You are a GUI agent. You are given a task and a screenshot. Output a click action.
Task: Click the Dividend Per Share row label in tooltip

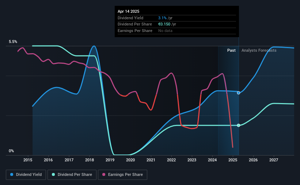point(135,24)
